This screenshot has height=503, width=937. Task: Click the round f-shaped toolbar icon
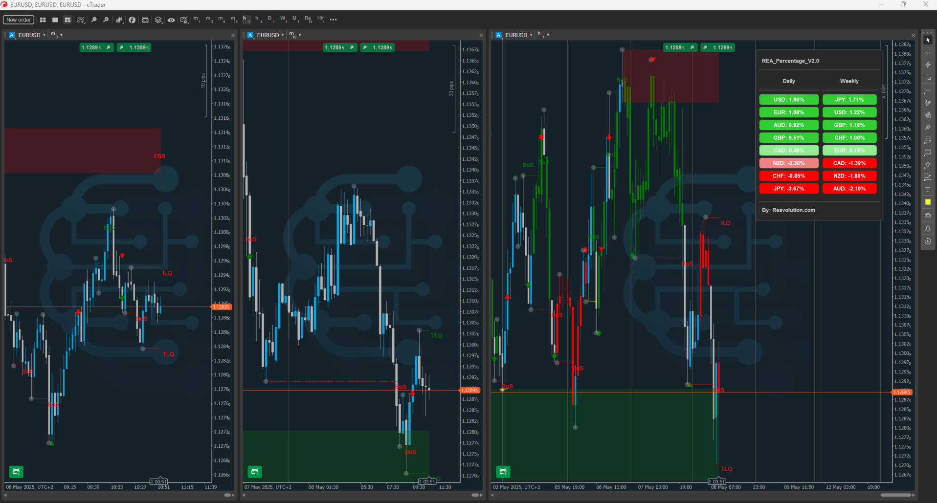(132, 20)
